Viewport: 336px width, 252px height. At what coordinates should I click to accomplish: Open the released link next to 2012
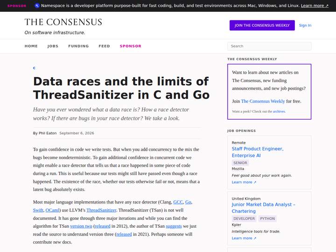[103, 226]
